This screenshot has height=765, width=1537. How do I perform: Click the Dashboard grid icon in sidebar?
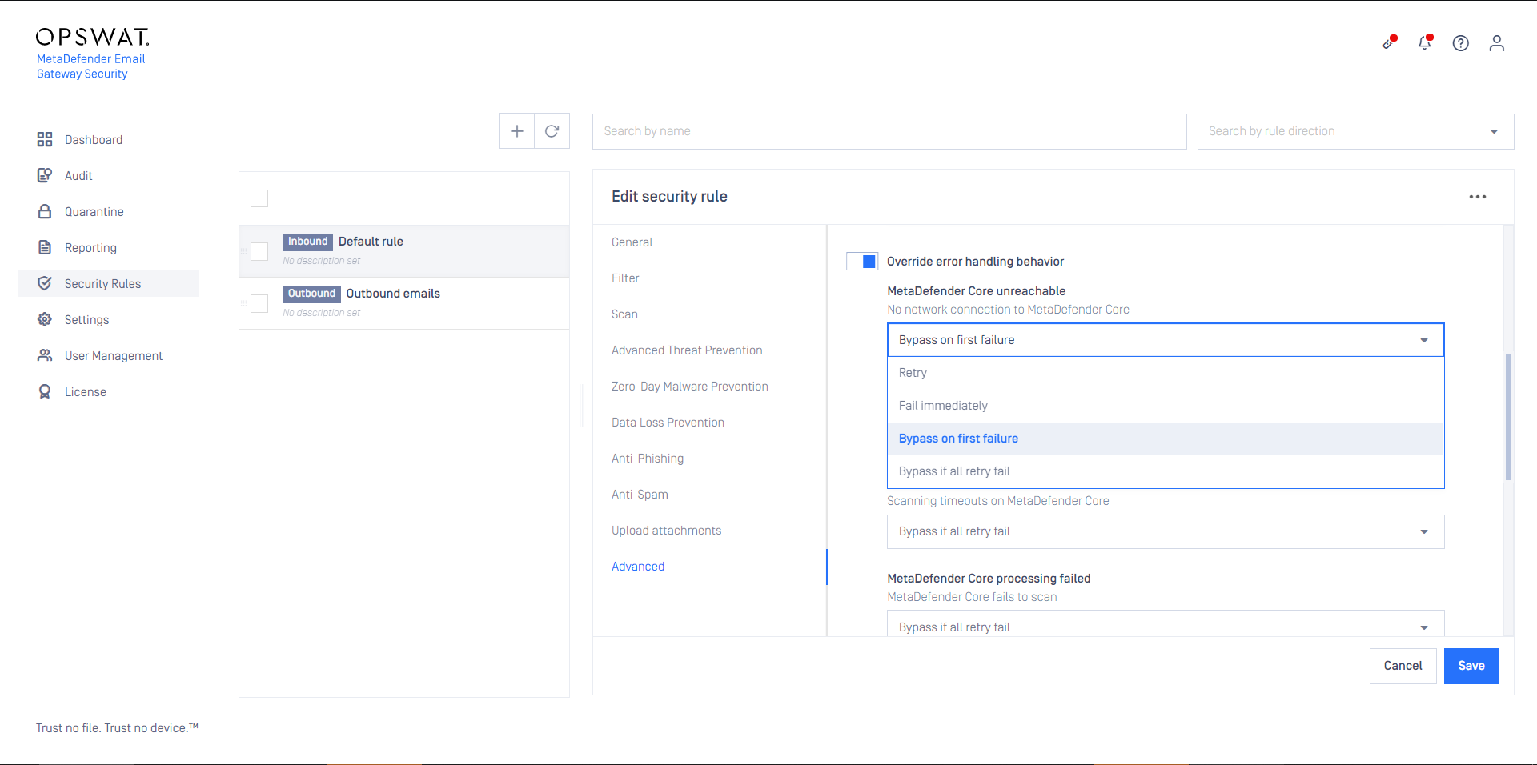(45, 139)
